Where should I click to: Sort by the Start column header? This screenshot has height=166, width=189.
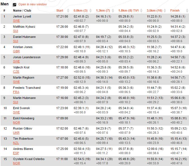click(x=60, y=10)
